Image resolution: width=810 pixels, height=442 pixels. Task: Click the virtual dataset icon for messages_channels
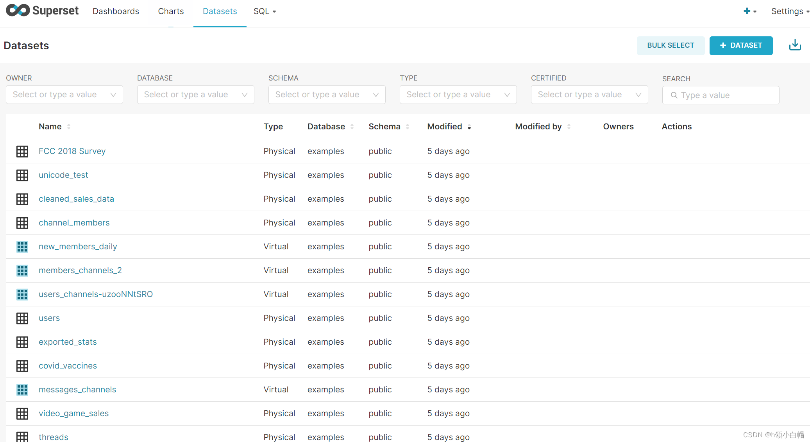22,390
